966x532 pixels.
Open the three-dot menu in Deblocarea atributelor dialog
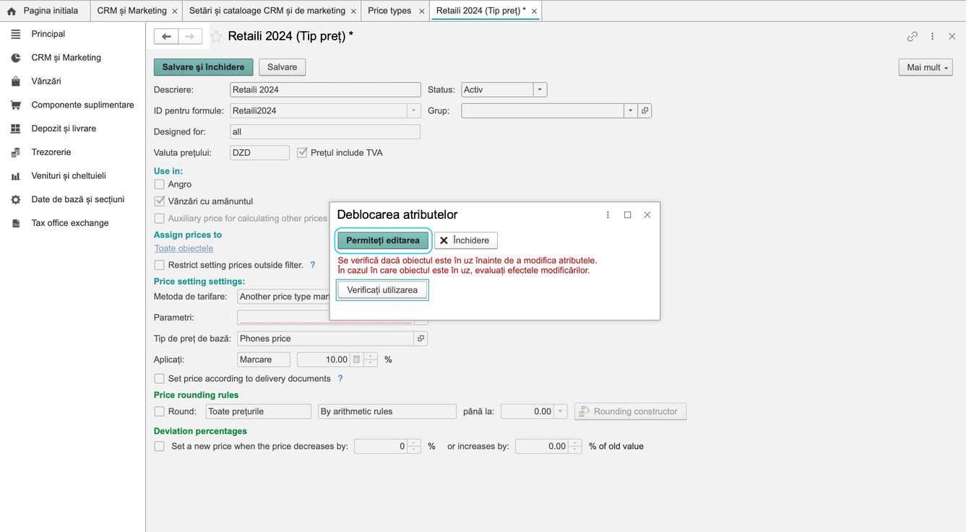point(608,214)
